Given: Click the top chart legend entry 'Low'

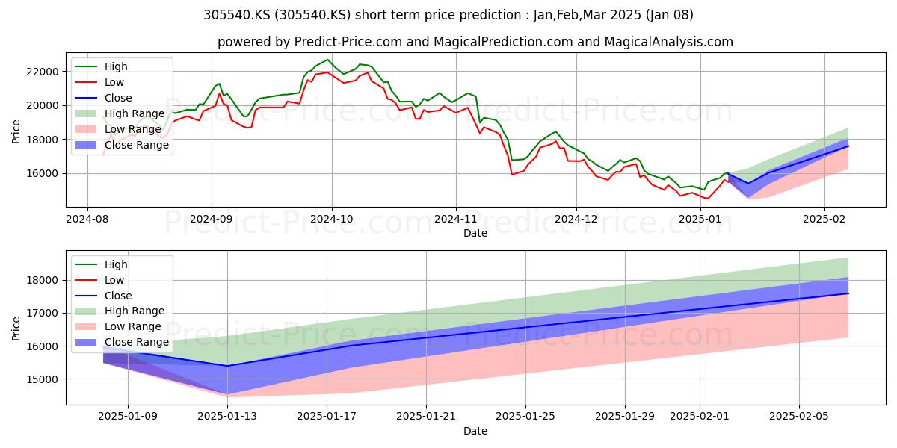Looking at the screenshot, I should pos(114,82).
